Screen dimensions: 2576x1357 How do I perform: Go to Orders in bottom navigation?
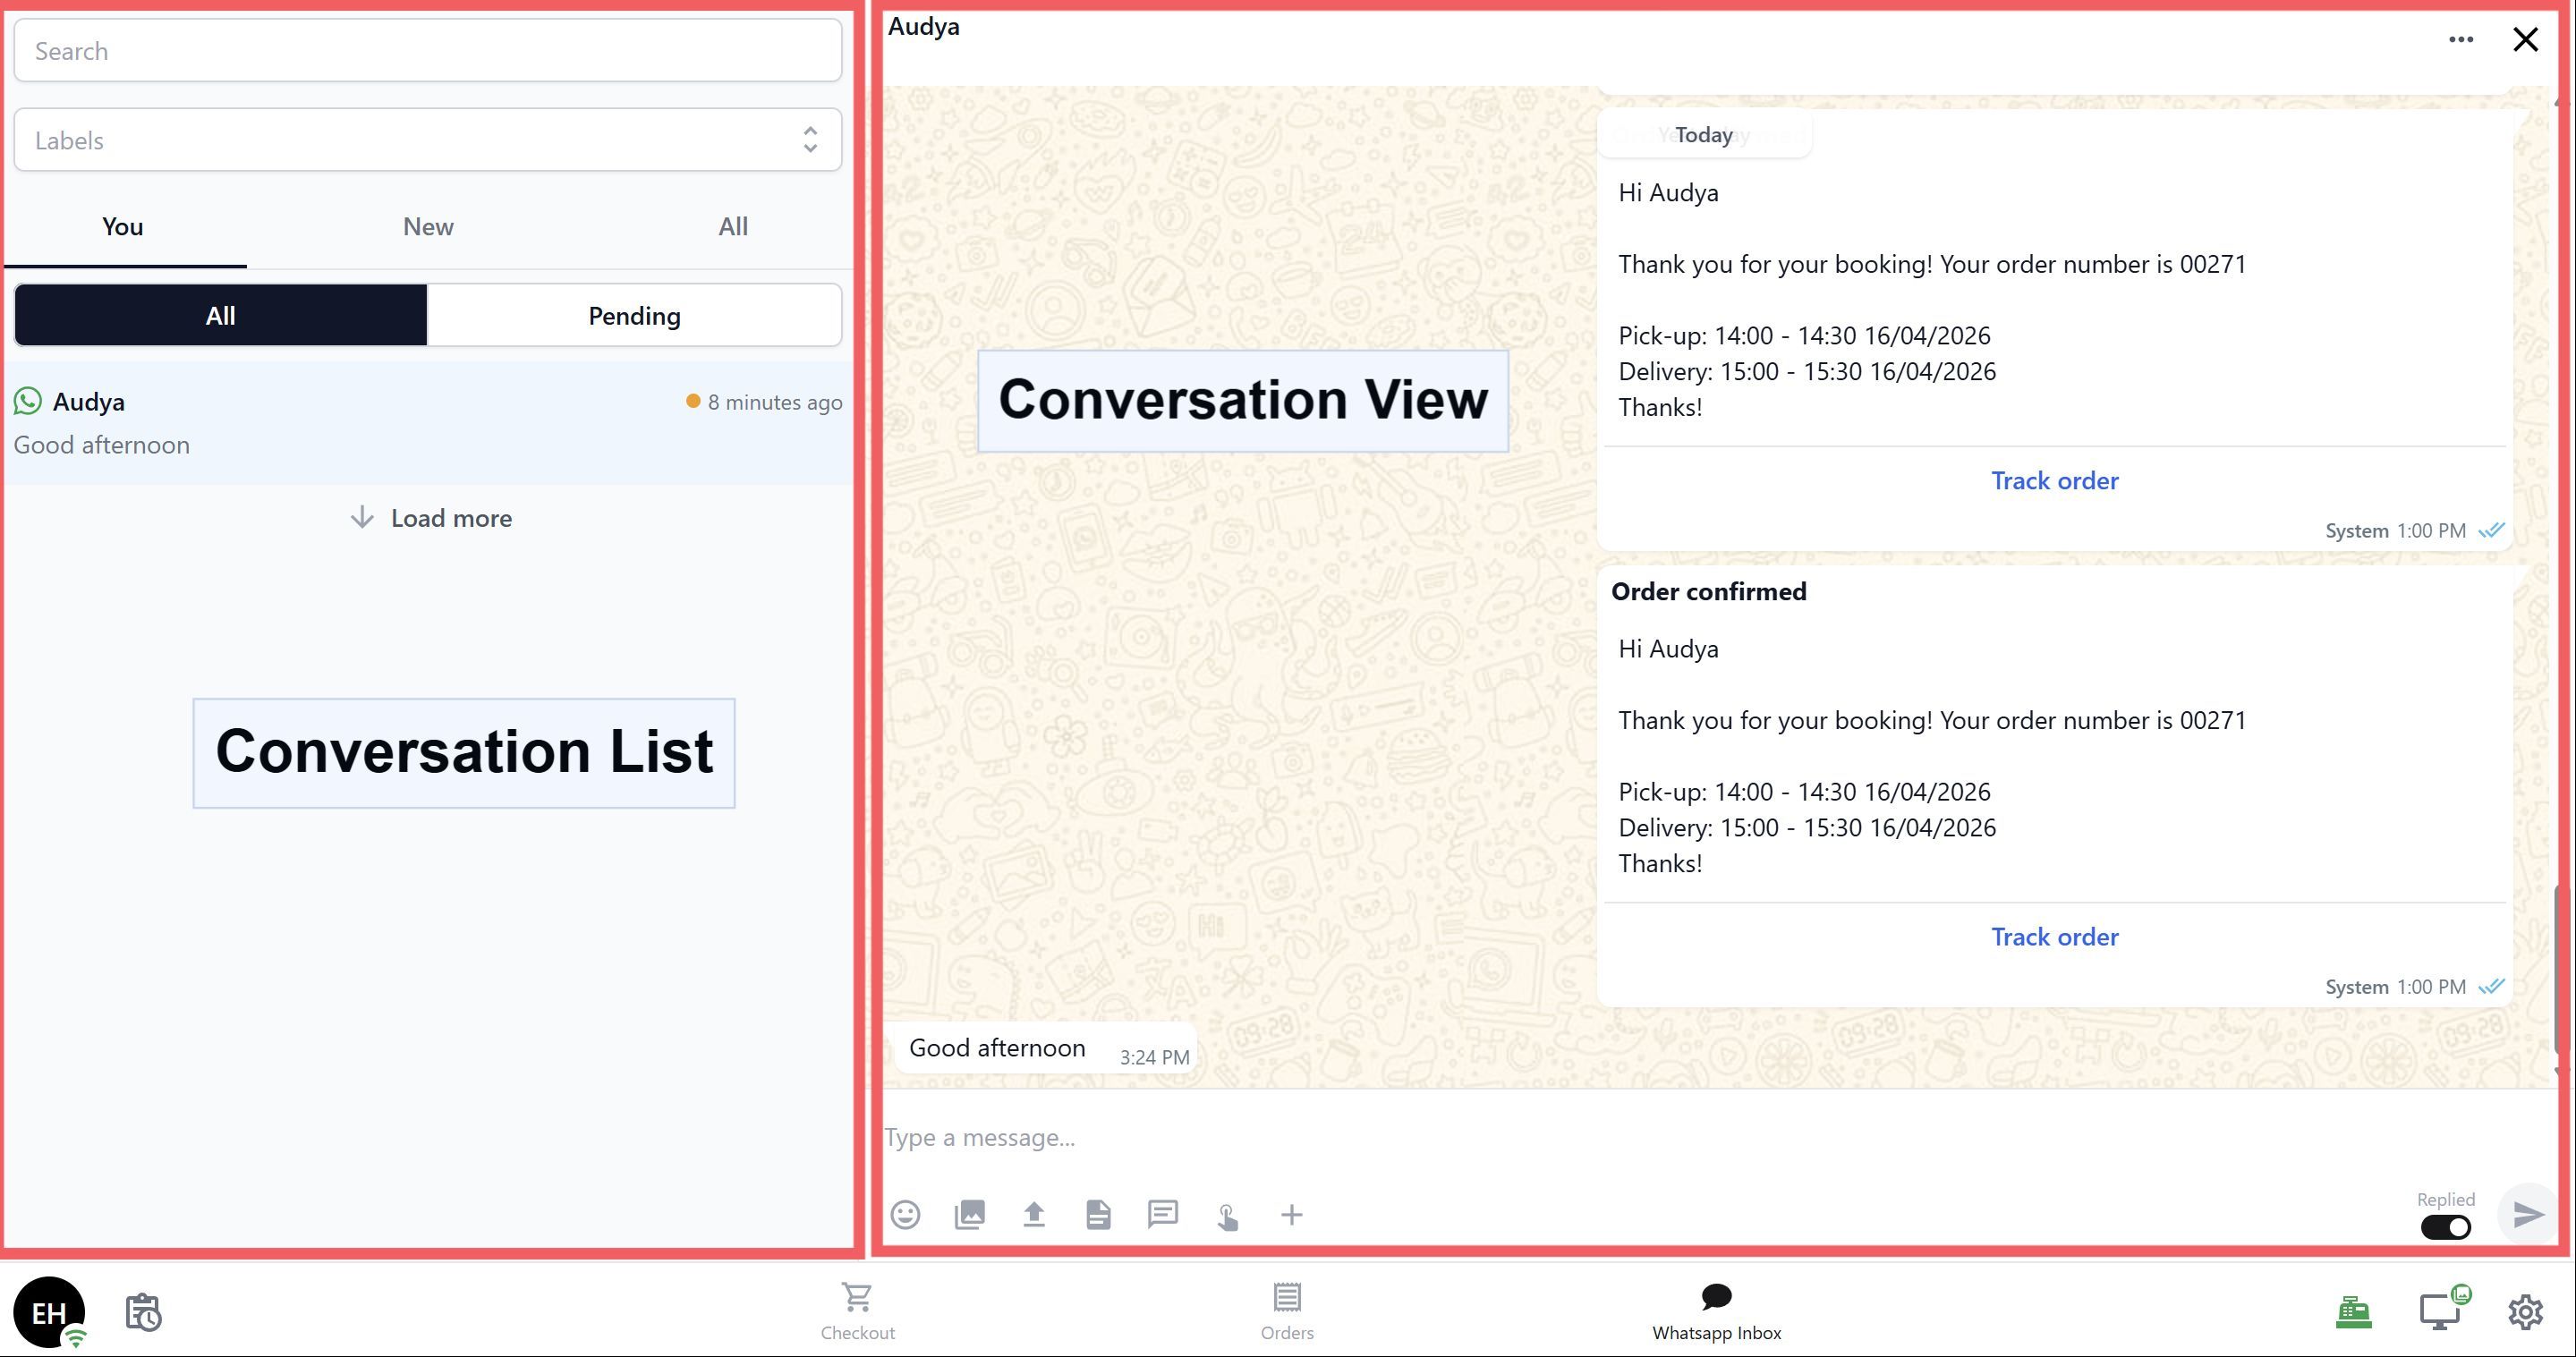1286,1310
